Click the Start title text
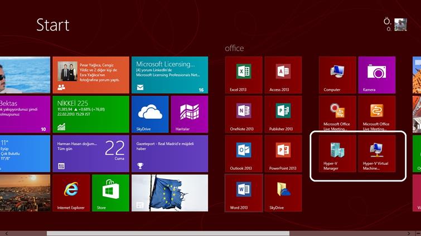 point(53,25)
